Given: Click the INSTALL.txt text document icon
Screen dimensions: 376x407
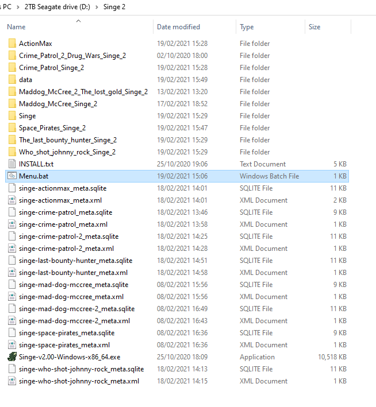Looking at the screenshot, I should pyautogui.click(x=12, y=164).
